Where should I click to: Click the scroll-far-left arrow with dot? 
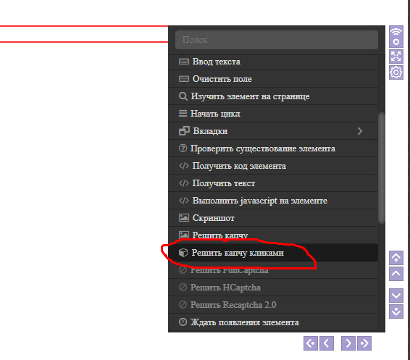(x=311, y=343)
